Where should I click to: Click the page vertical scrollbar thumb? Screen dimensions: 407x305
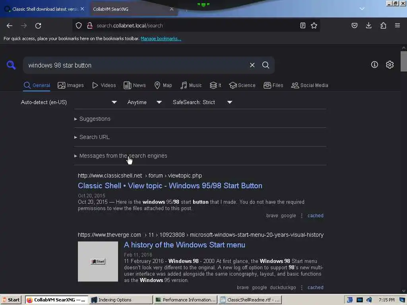404,61
